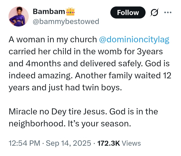181x156 pixels.
Task: Click the Bambam display name
Action: (48, 12)
